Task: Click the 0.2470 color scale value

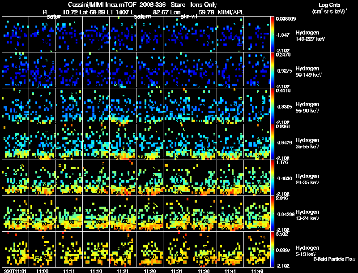Action: [283, 55]
